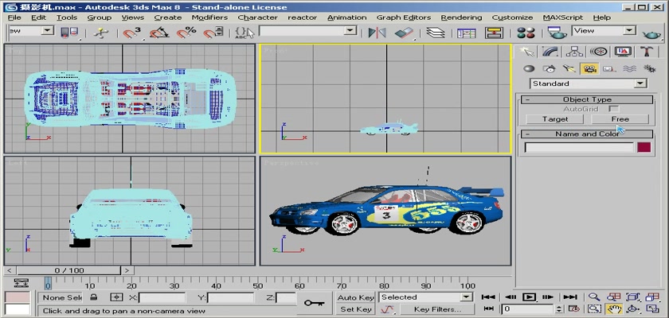The width and height of the screenshot is (669, 318).
Task: Switch to the Display panel tab
Action: (623, 52)
